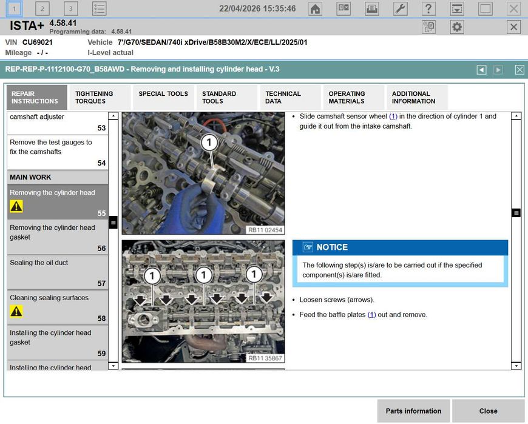Screen dimensions: 528x424
Task: Jump to step 57 Sealing the oil duct
Action: tap(58, 272)
